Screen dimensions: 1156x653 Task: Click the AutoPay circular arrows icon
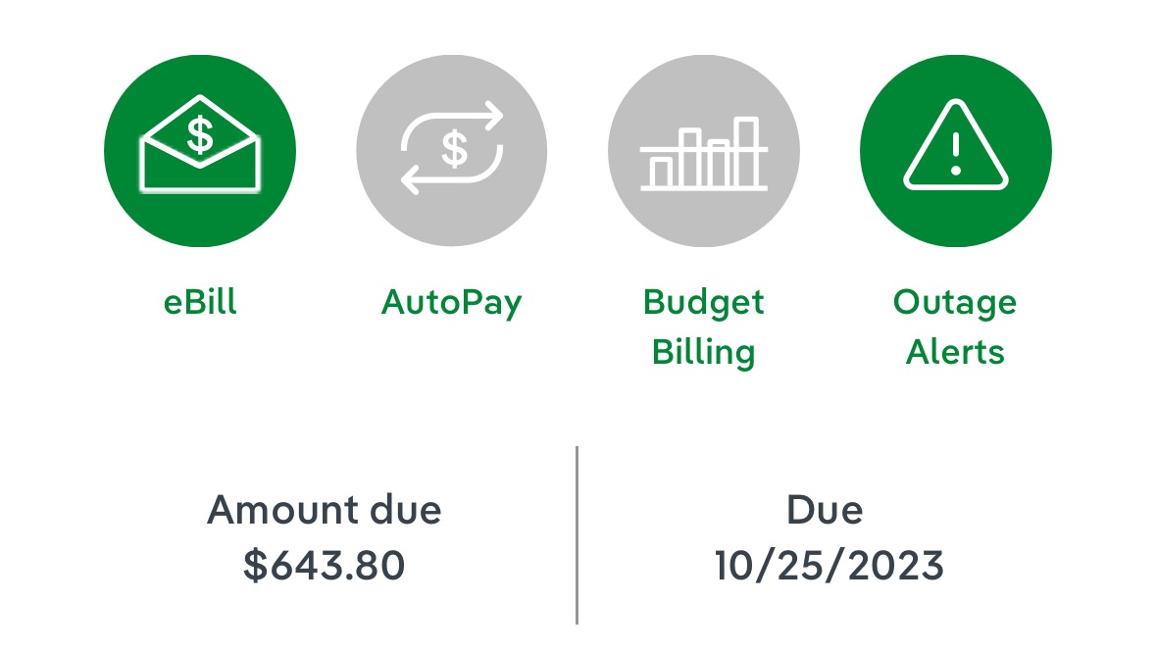(451, 150)
